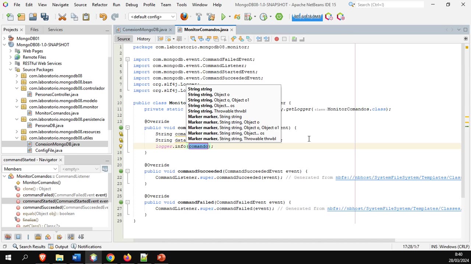Image resolution: width=471 pixels, height=264 pixels.
Task: Click the Last Edit icon in editor toolbar
Action: (160, 39)
